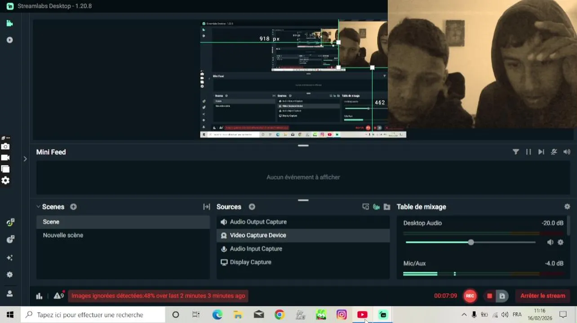The image size is (577, 323).
Task: Click the red replay buffer stop button
Action: point(490,296)
